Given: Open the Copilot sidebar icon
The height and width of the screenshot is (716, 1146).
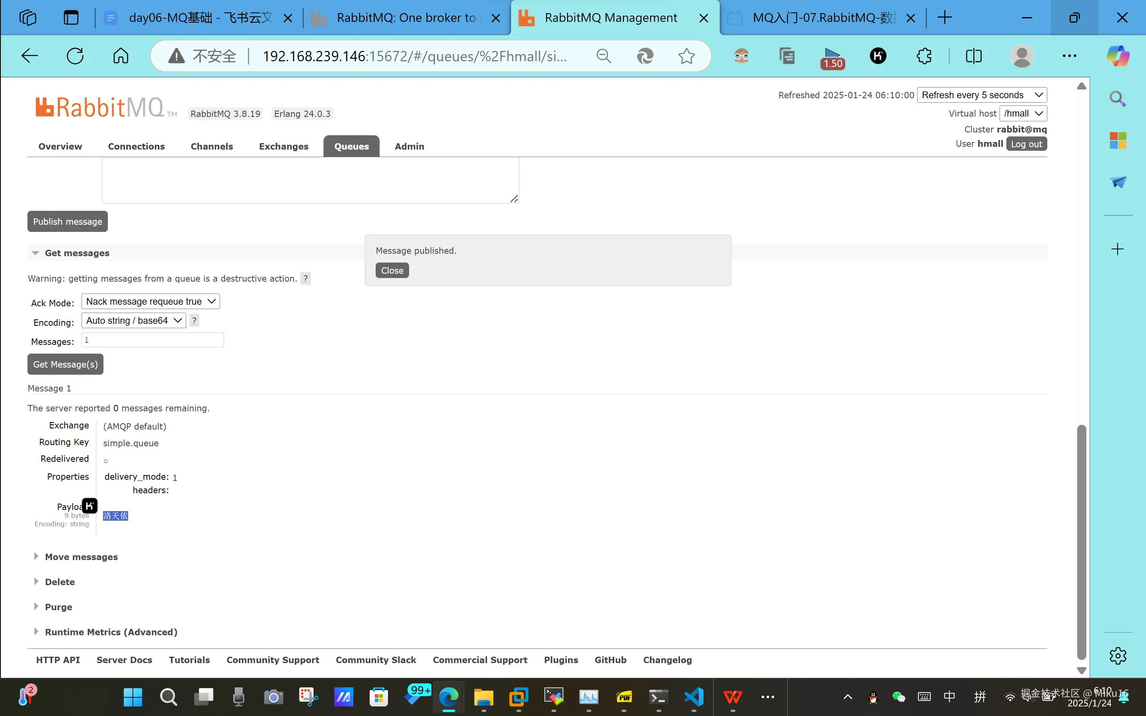Looking at the screenshot, I should [x=1118, y=56].
